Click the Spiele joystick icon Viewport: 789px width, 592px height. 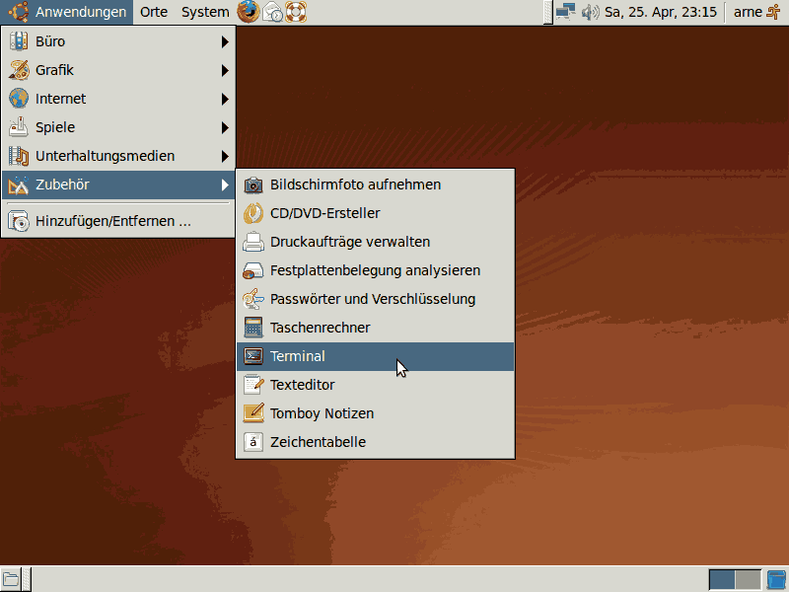pyautogui.click(x=19, y=127)
